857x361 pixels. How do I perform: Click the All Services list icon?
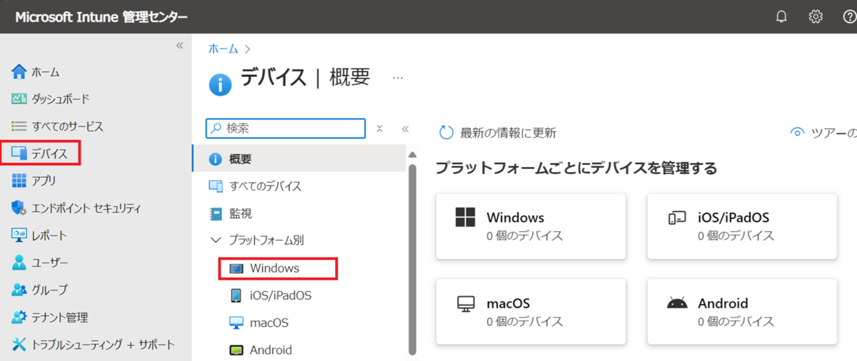click(19, 126)
